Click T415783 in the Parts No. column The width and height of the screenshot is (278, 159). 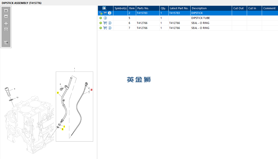pyautogui.click(x=142, y=13)
